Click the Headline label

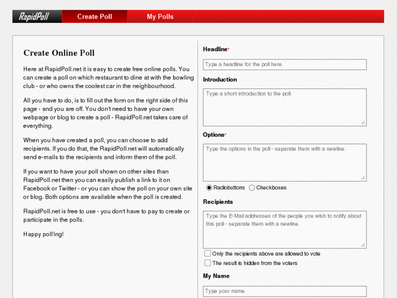[x=216, y=49]
